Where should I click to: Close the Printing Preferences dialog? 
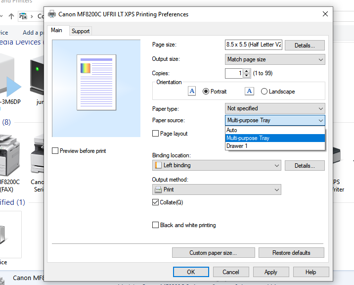[325, 14]
